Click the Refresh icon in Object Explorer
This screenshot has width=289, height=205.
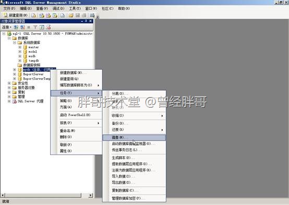pos(42,27)
